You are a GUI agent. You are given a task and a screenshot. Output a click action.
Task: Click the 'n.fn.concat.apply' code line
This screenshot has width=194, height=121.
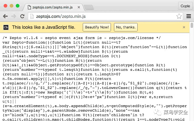click(x=57, y=79)
